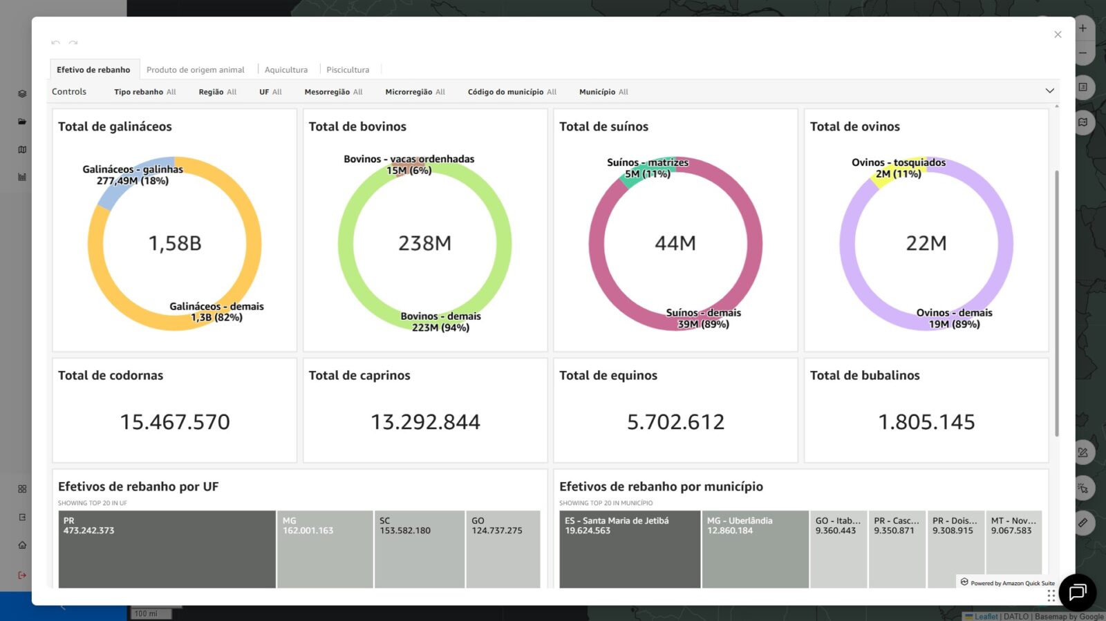Screen dimensions: 1106x621
Task: Click the home icon in left sidebar
Action: (22, 545)
